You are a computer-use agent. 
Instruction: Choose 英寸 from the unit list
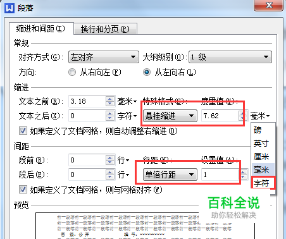coord(263,144)
